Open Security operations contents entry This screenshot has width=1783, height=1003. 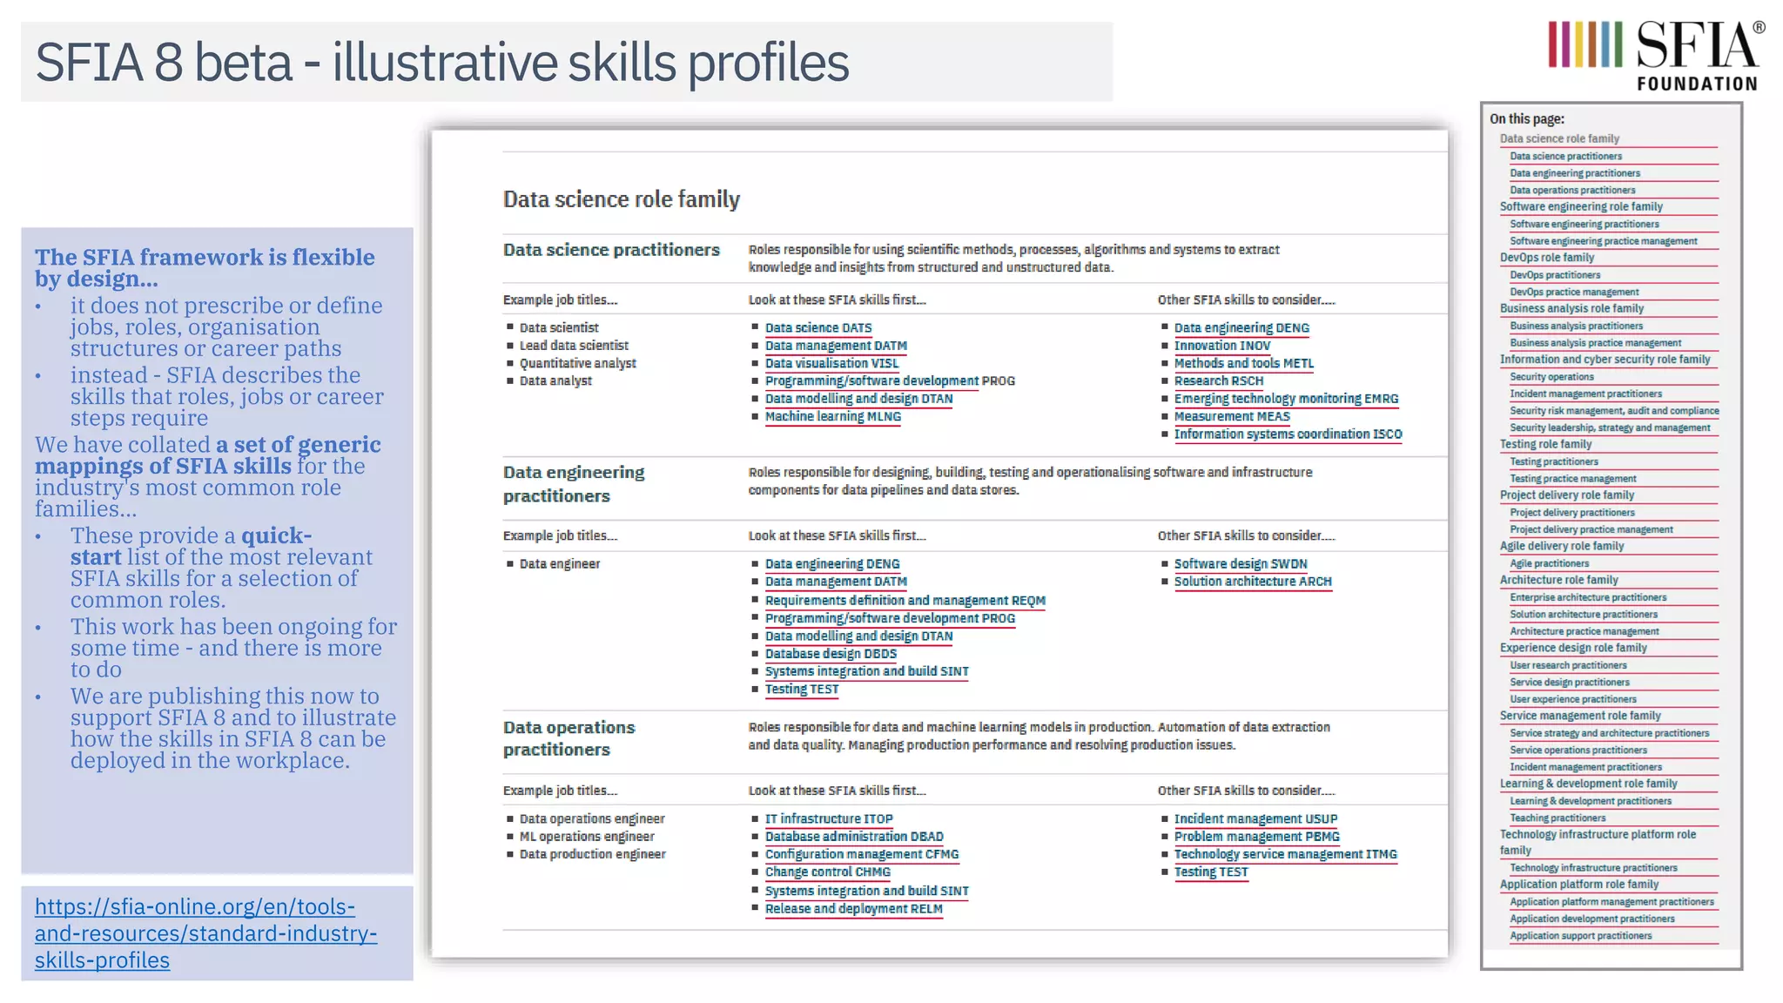[1552, 377]
